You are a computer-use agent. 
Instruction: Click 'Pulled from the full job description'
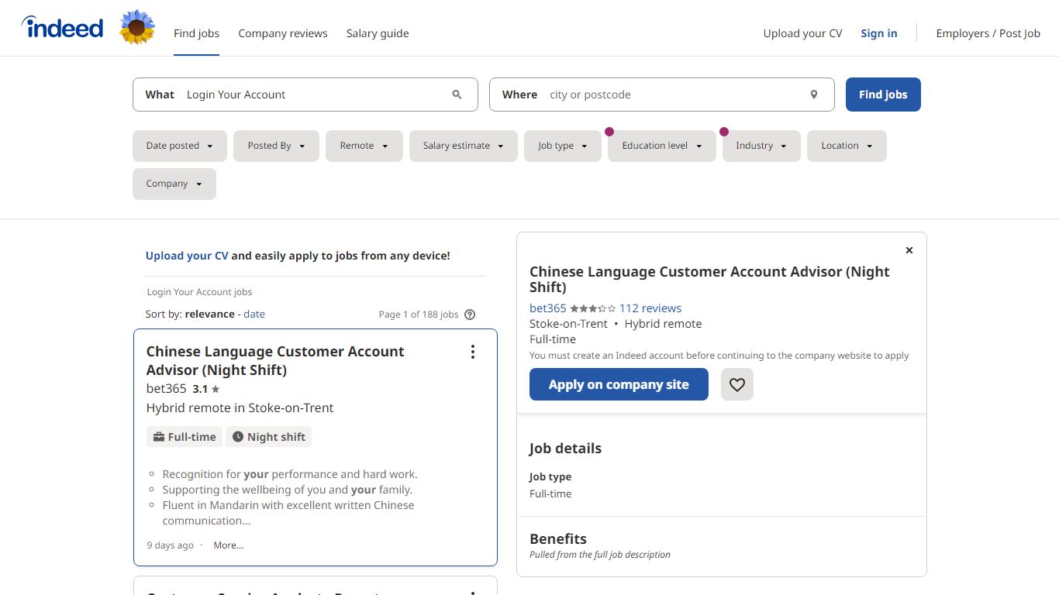(x=600, y=555)
